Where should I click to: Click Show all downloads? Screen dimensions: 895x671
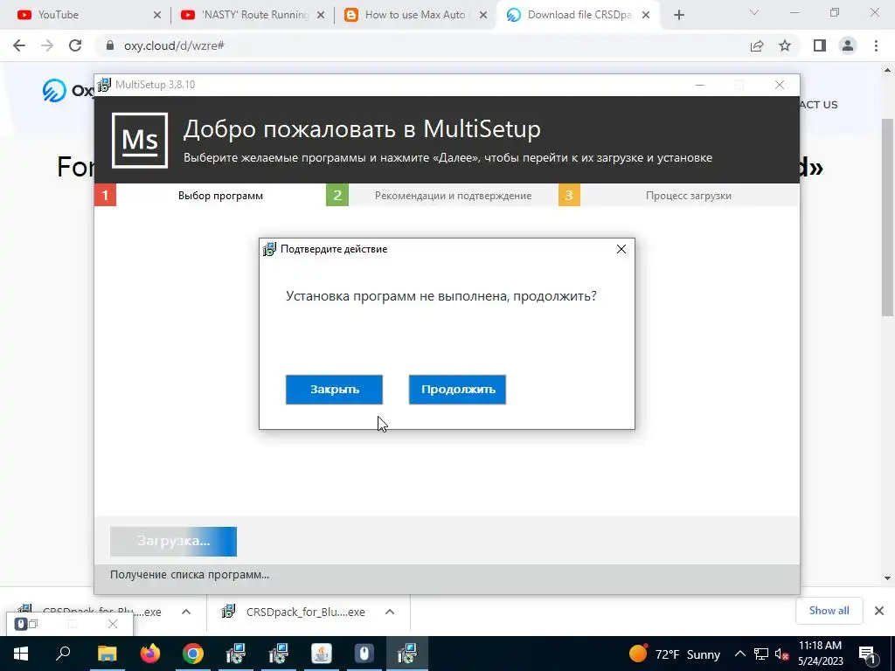829,611
